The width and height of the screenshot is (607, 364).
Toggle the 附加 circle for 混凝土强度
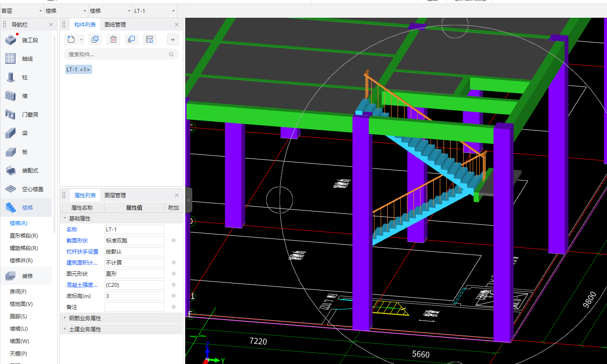[x=174, y=285]
